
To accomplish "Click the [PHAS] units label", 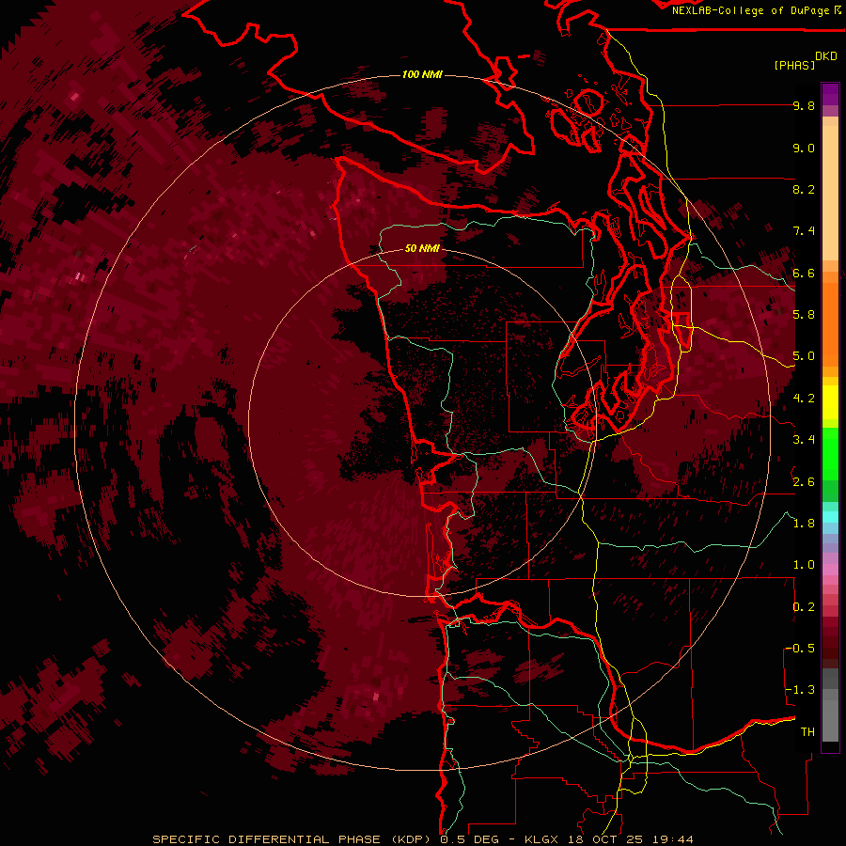I will coord(794,65).
